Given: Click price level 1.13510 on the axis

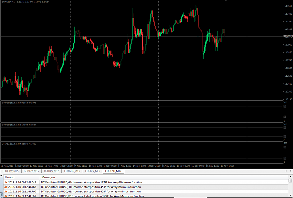Looking at the screenshot, I should point(288,6).
